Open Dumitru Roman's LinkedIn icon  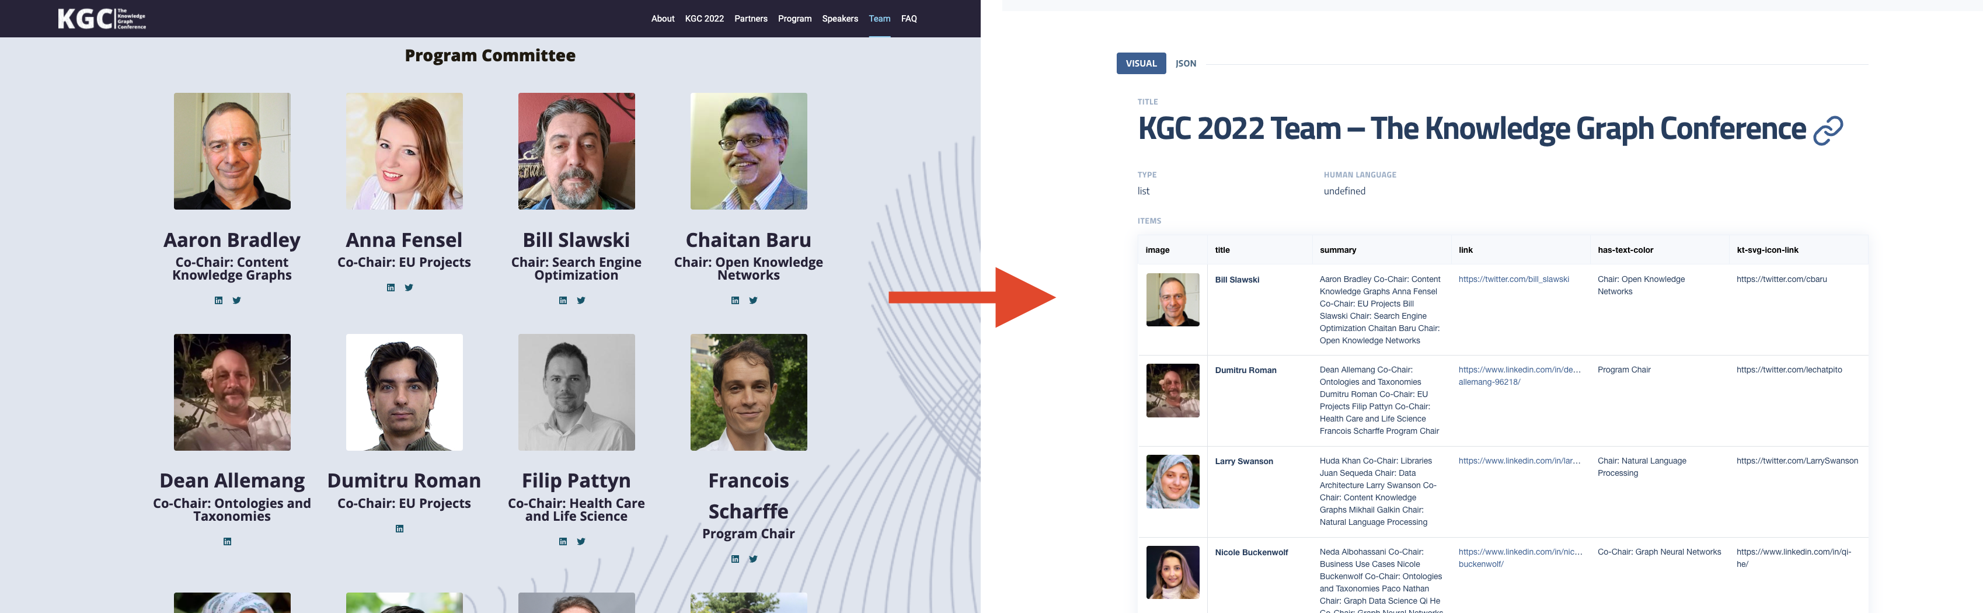click(x=399, y=528)
